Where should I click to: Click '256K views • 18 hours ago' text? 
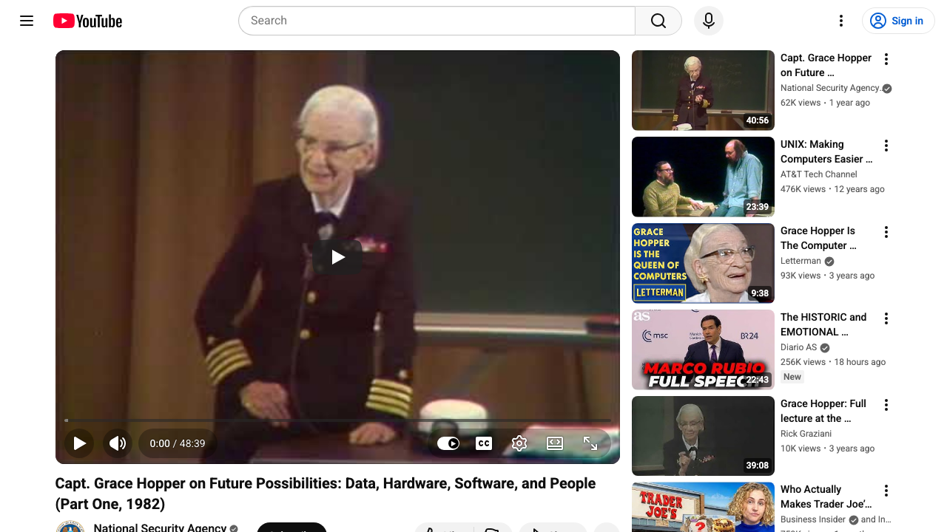[x=833, y=362]
